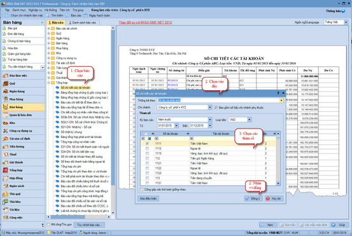
Task: Tick the checkbox for account 1121
Action: click(x=147, y=163)
